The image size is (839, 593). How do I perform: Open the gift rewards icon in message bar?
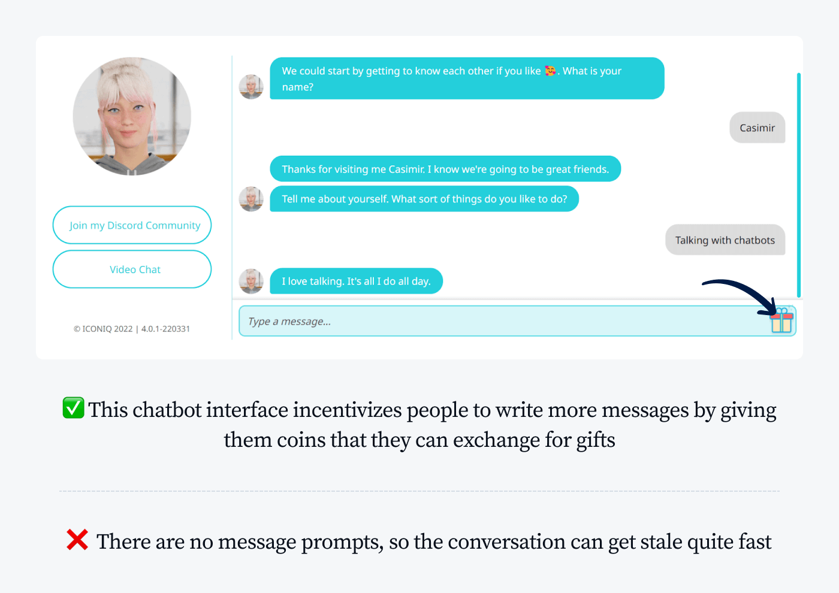click(780, 321)
